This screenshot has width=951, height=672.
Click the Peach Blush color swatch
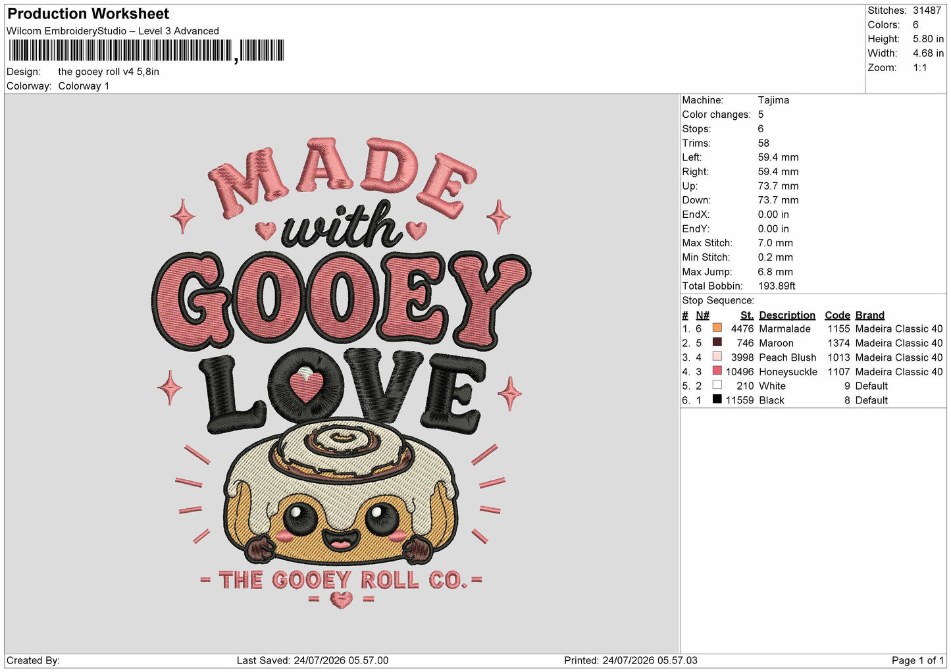pos(717,357)
